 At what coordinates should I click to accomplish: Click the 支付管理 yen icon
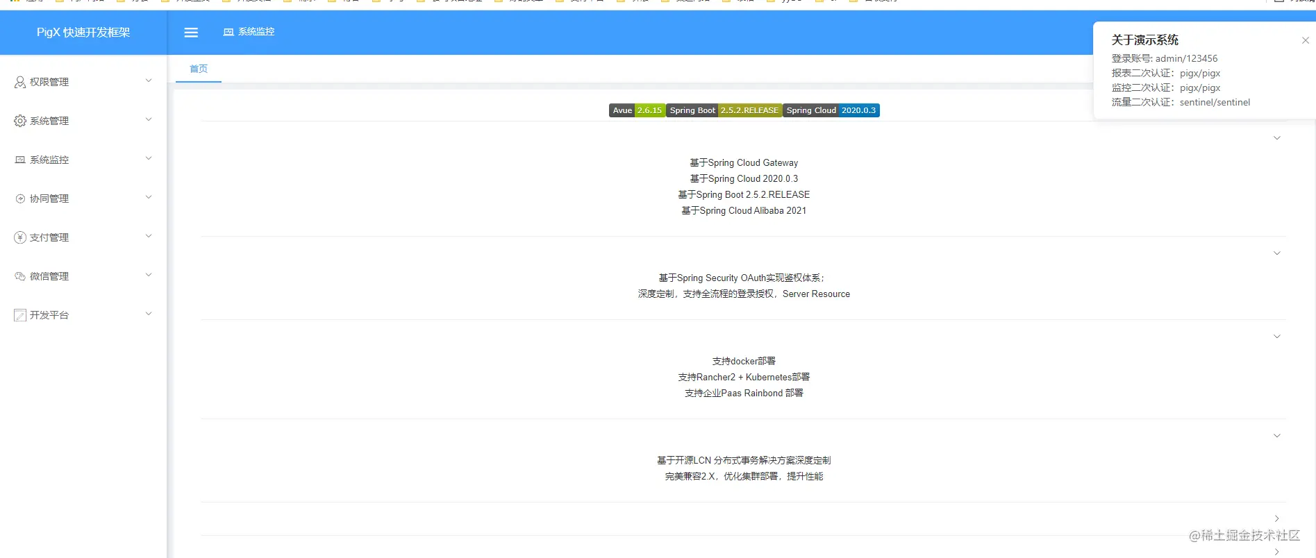20,237
